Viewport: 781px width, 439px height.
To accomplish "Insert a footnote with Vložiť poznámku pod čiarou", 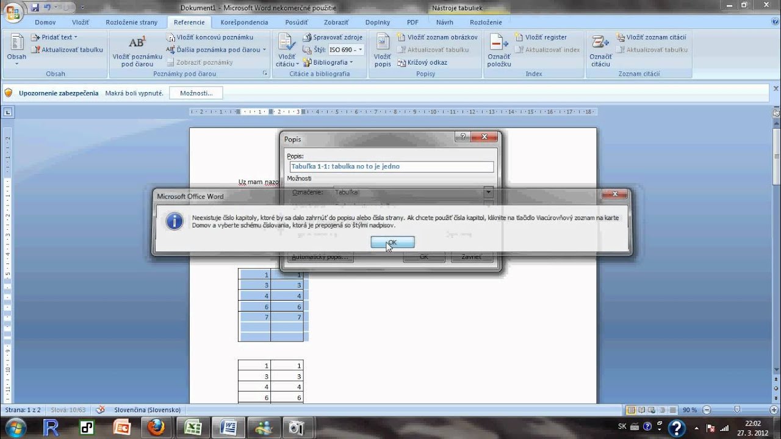I will 137,51.
